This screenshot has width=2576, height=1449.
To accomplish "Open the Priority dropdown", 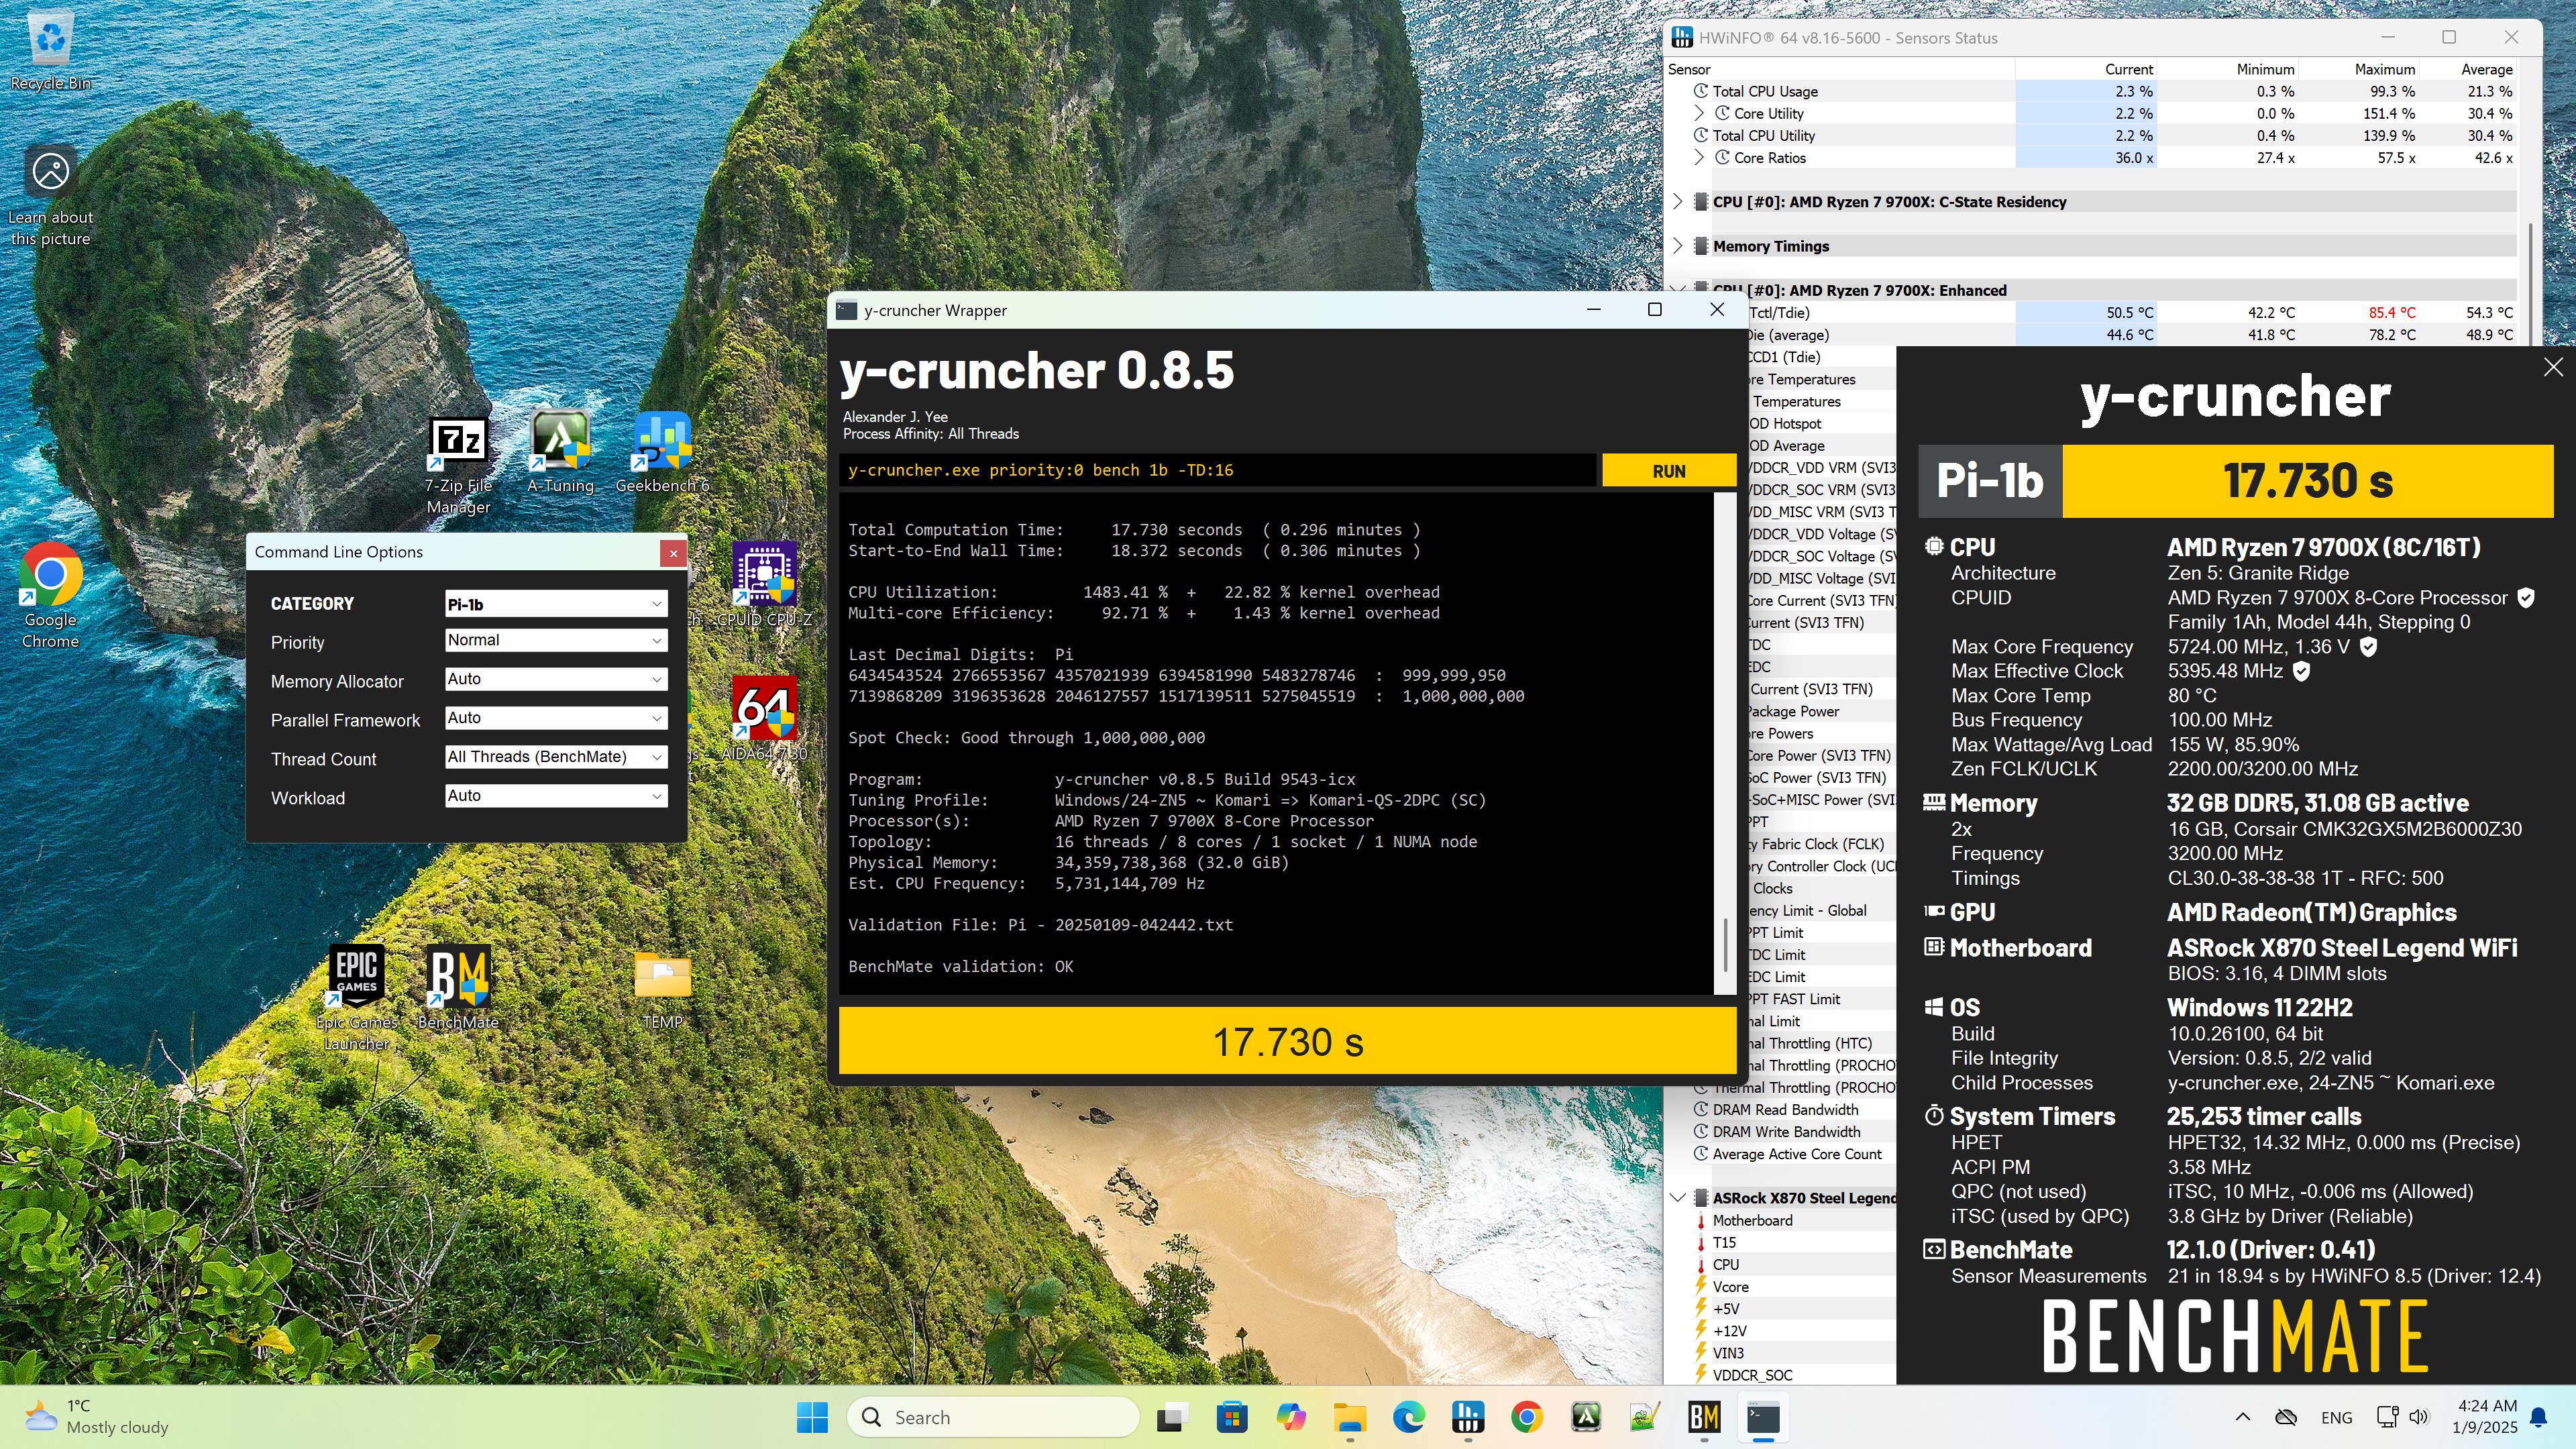I will click(x=556, y=640).
